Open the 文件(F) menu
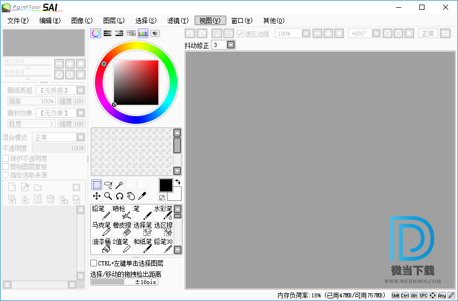This screenshot has width=458, height=301. click(18, 21)
